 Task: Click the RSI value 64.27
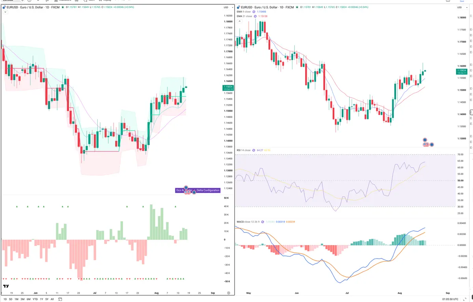click(260, 150)
